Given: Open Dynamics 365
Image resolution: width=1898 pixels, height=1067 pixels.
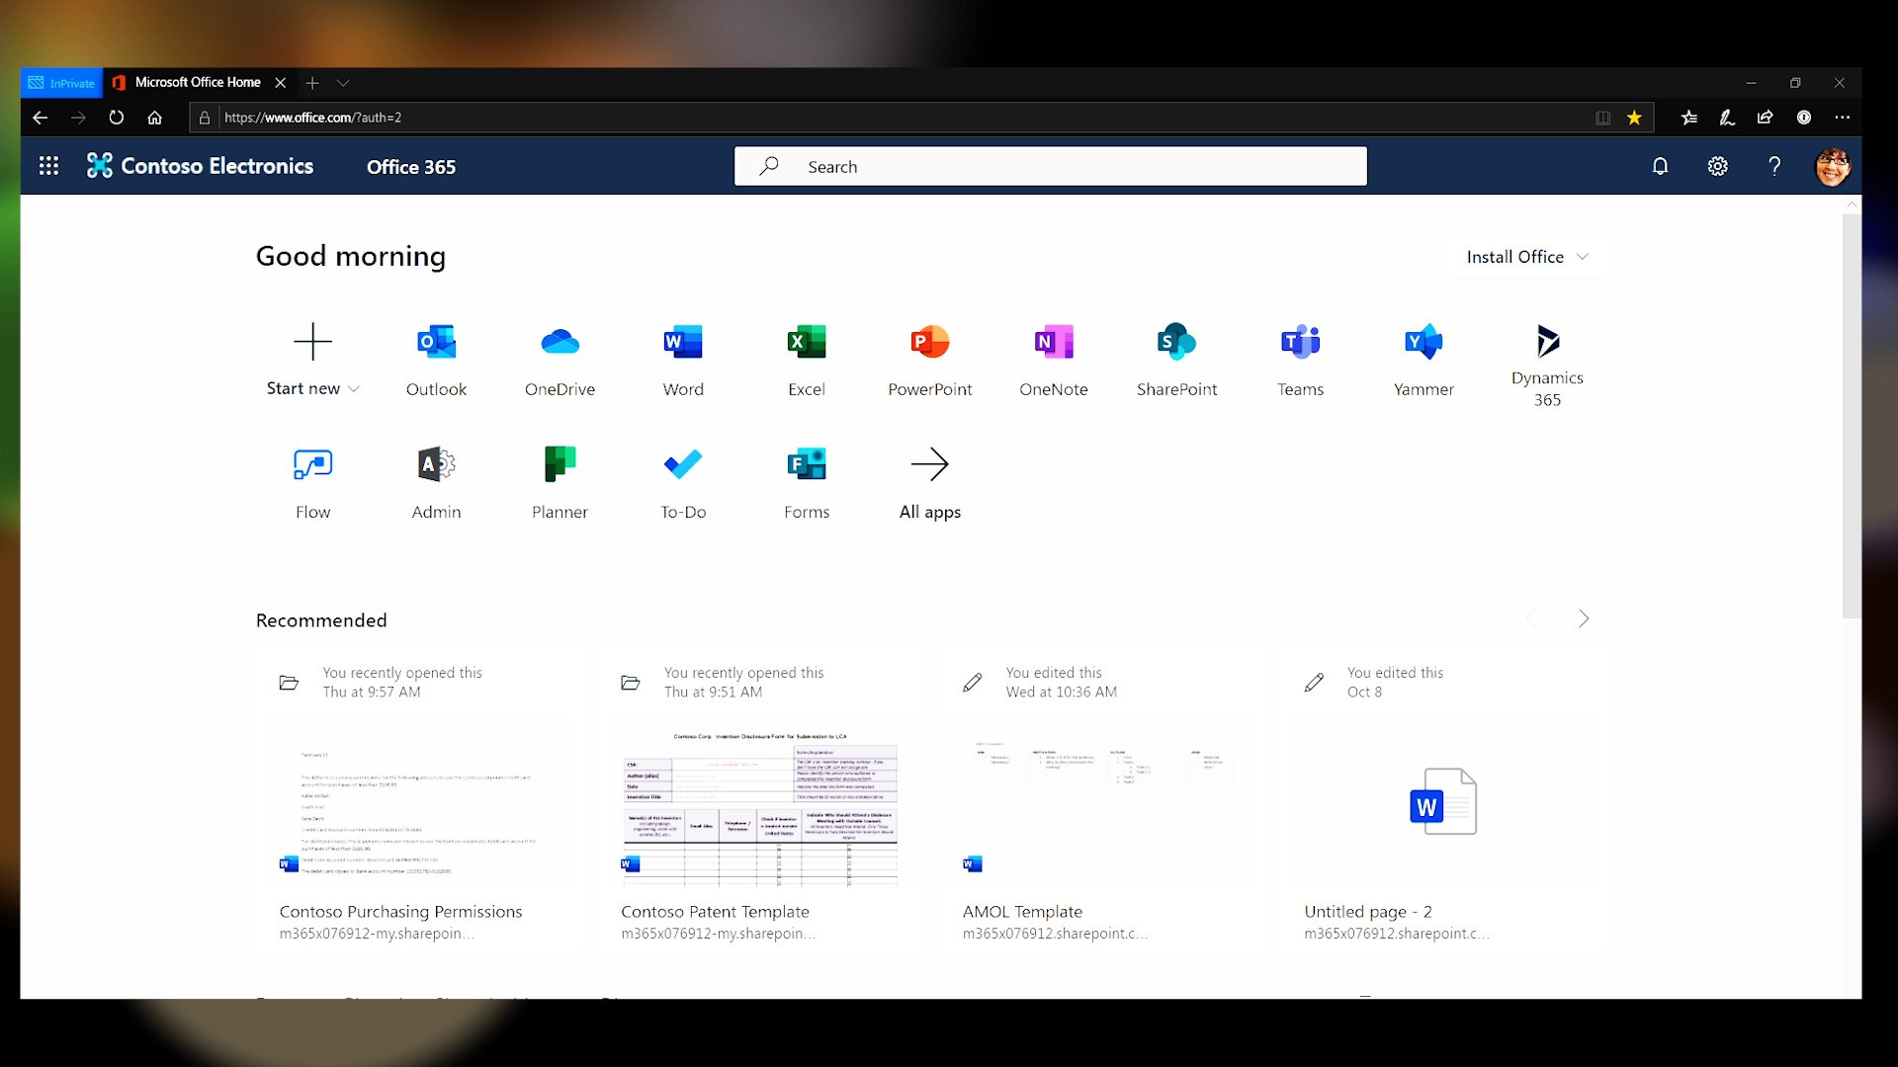Looking at the screenshot, I should (1547, 365).
